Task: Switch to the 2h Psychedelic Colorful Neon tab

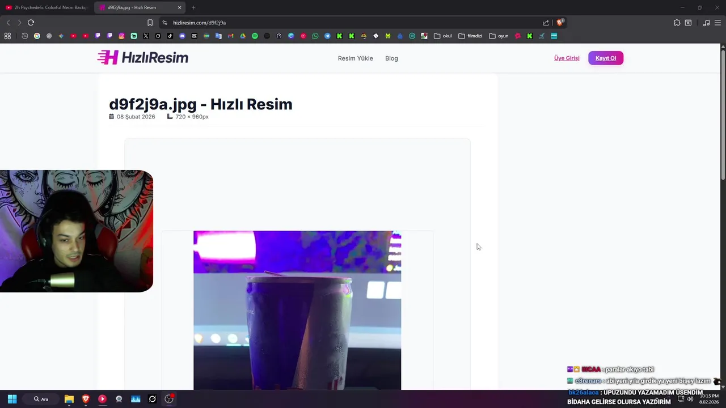Action: tap(47, 7)
